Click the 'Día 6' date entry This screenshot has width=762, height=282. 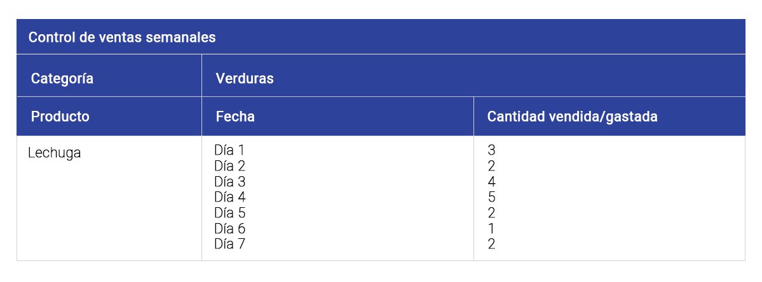pos(230,228)
